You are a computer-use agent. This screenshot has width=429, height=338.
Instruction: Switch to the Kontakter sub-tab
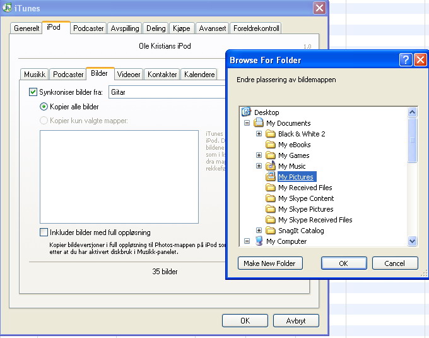[162, 74]
